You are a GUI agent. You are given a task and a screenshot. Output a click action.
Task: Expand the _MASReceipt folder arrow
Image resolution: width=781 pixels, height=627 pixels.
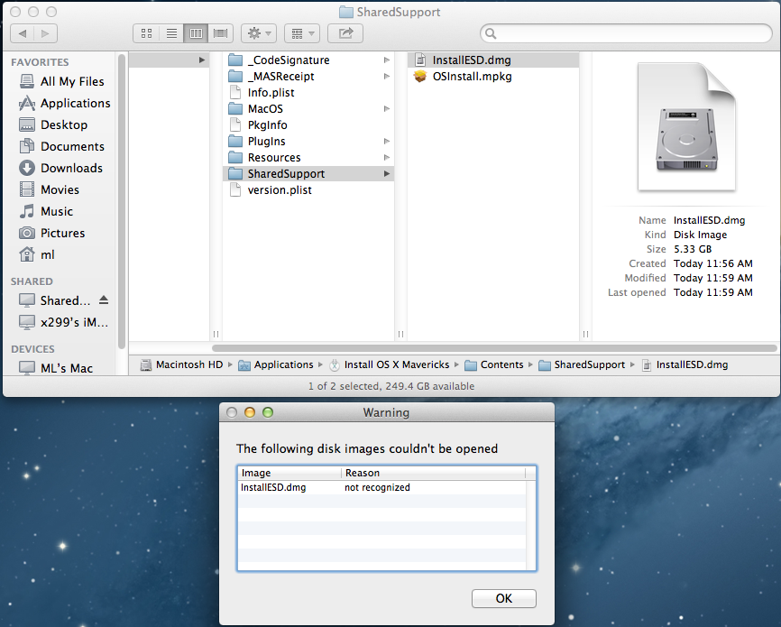387,77
